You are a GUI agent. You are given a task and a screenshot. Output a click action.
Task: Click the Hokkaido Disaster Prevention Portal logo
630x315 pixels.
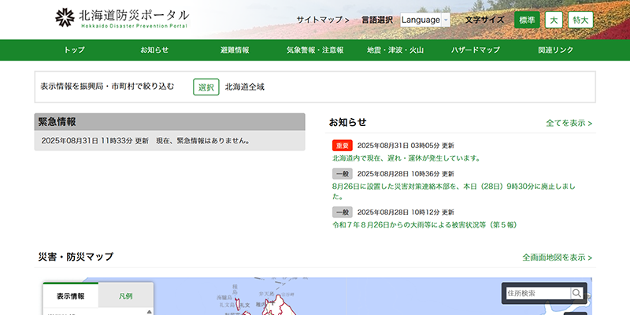click(x=122, y=17)
